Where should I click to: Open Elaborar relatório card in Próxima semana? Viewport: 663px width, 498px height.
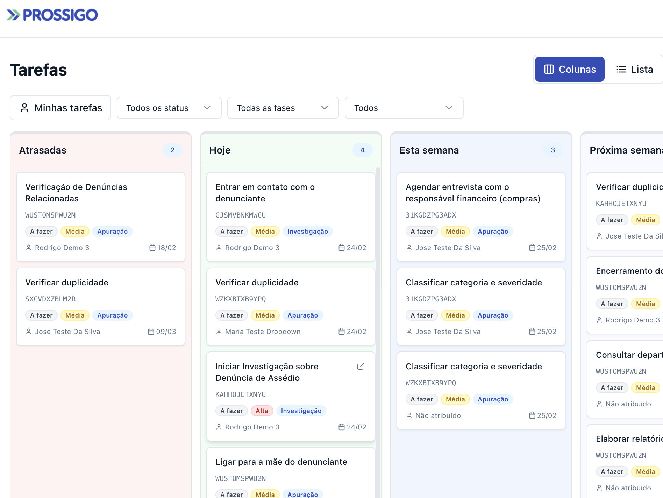click(x=625, y=461)
